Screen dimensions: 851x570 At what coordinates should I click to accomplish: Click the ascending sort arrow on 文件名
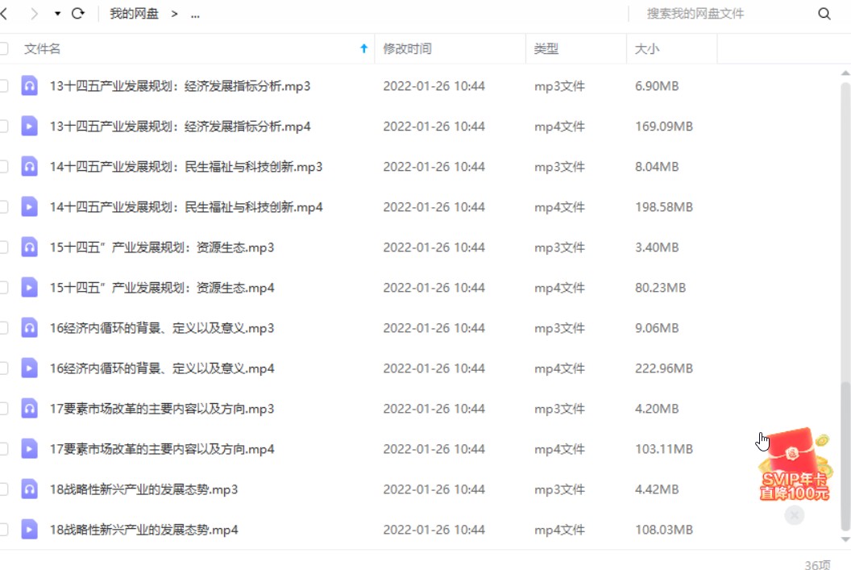pos(364,48)
